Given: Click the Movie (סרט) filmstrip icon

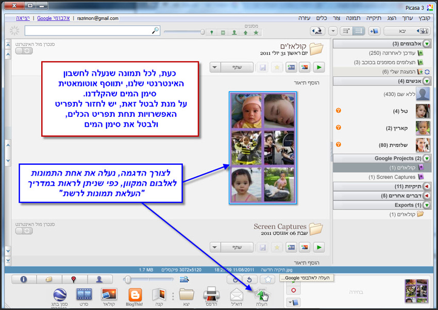Looking at the screenshot, I should coord(84,295).
